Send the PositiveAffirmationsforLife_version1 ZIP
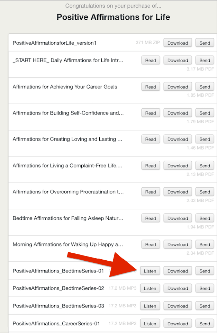Viewport: 217px width, 333px height. click(205, 43)
